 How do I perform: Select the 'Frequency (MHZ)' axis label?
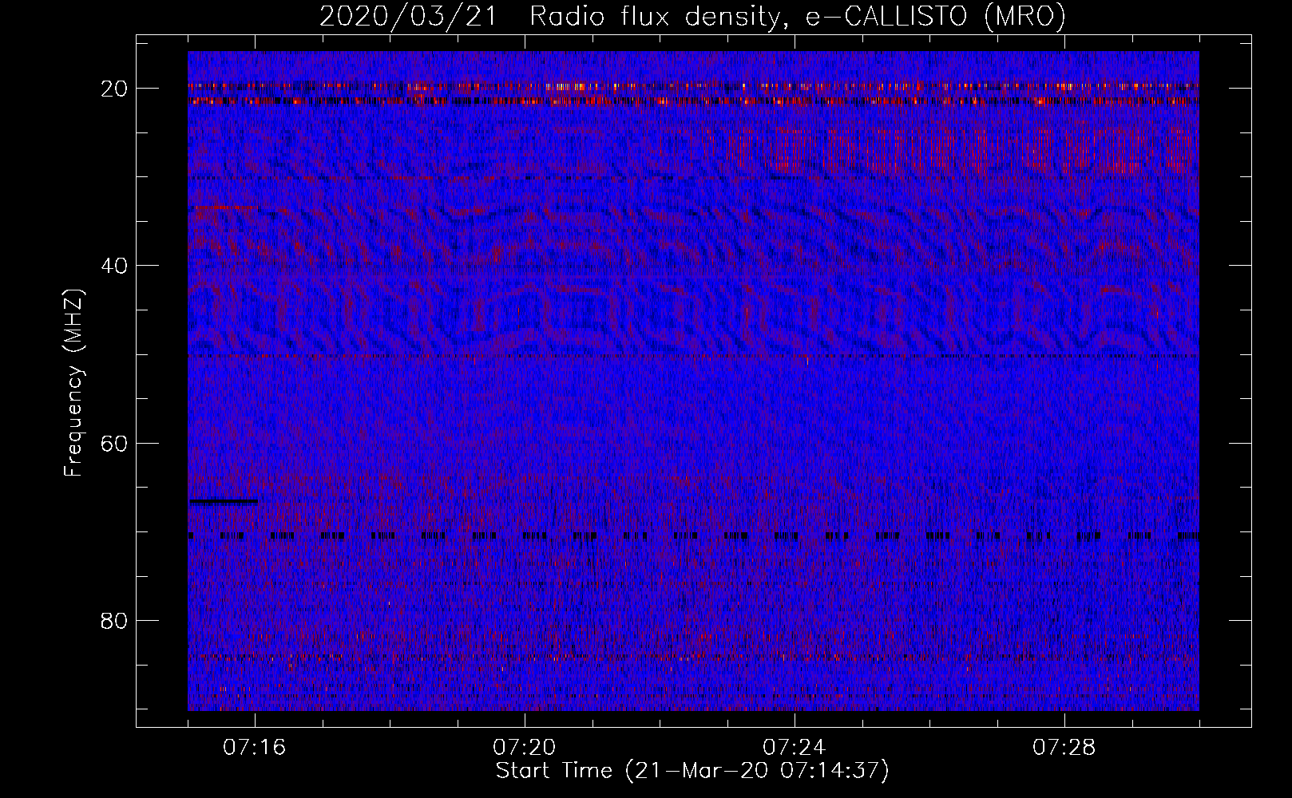click(x=73, y=383)
